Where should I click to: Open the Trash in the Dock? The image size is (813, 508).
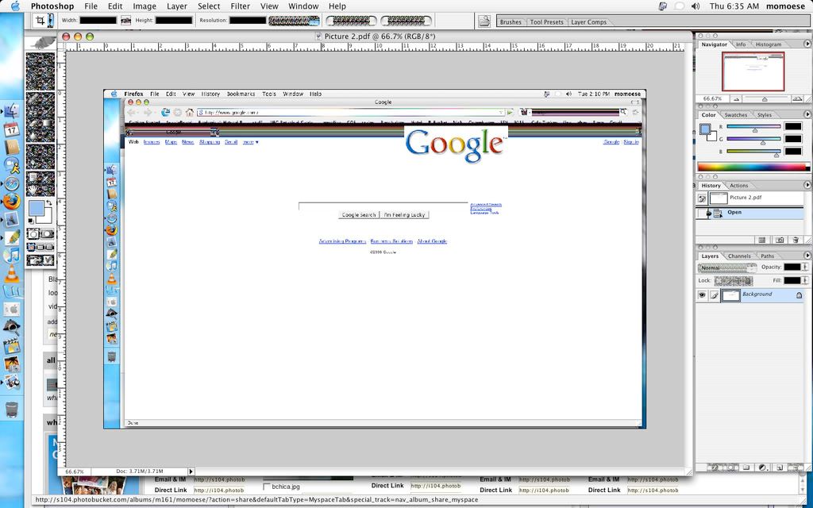(11, 409)
